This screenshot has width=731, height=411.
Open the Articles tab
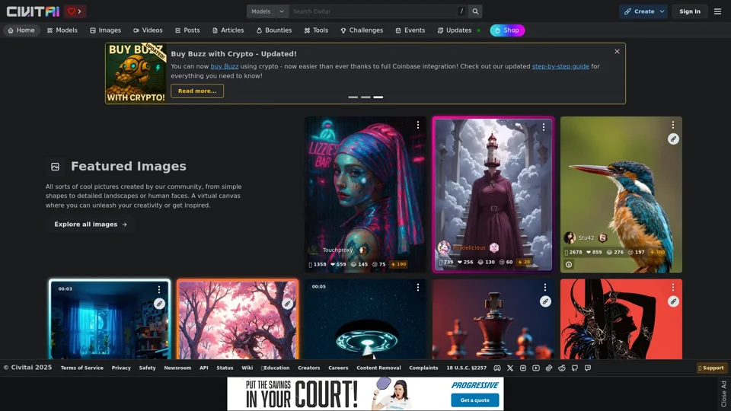click(x=228, y=30)
